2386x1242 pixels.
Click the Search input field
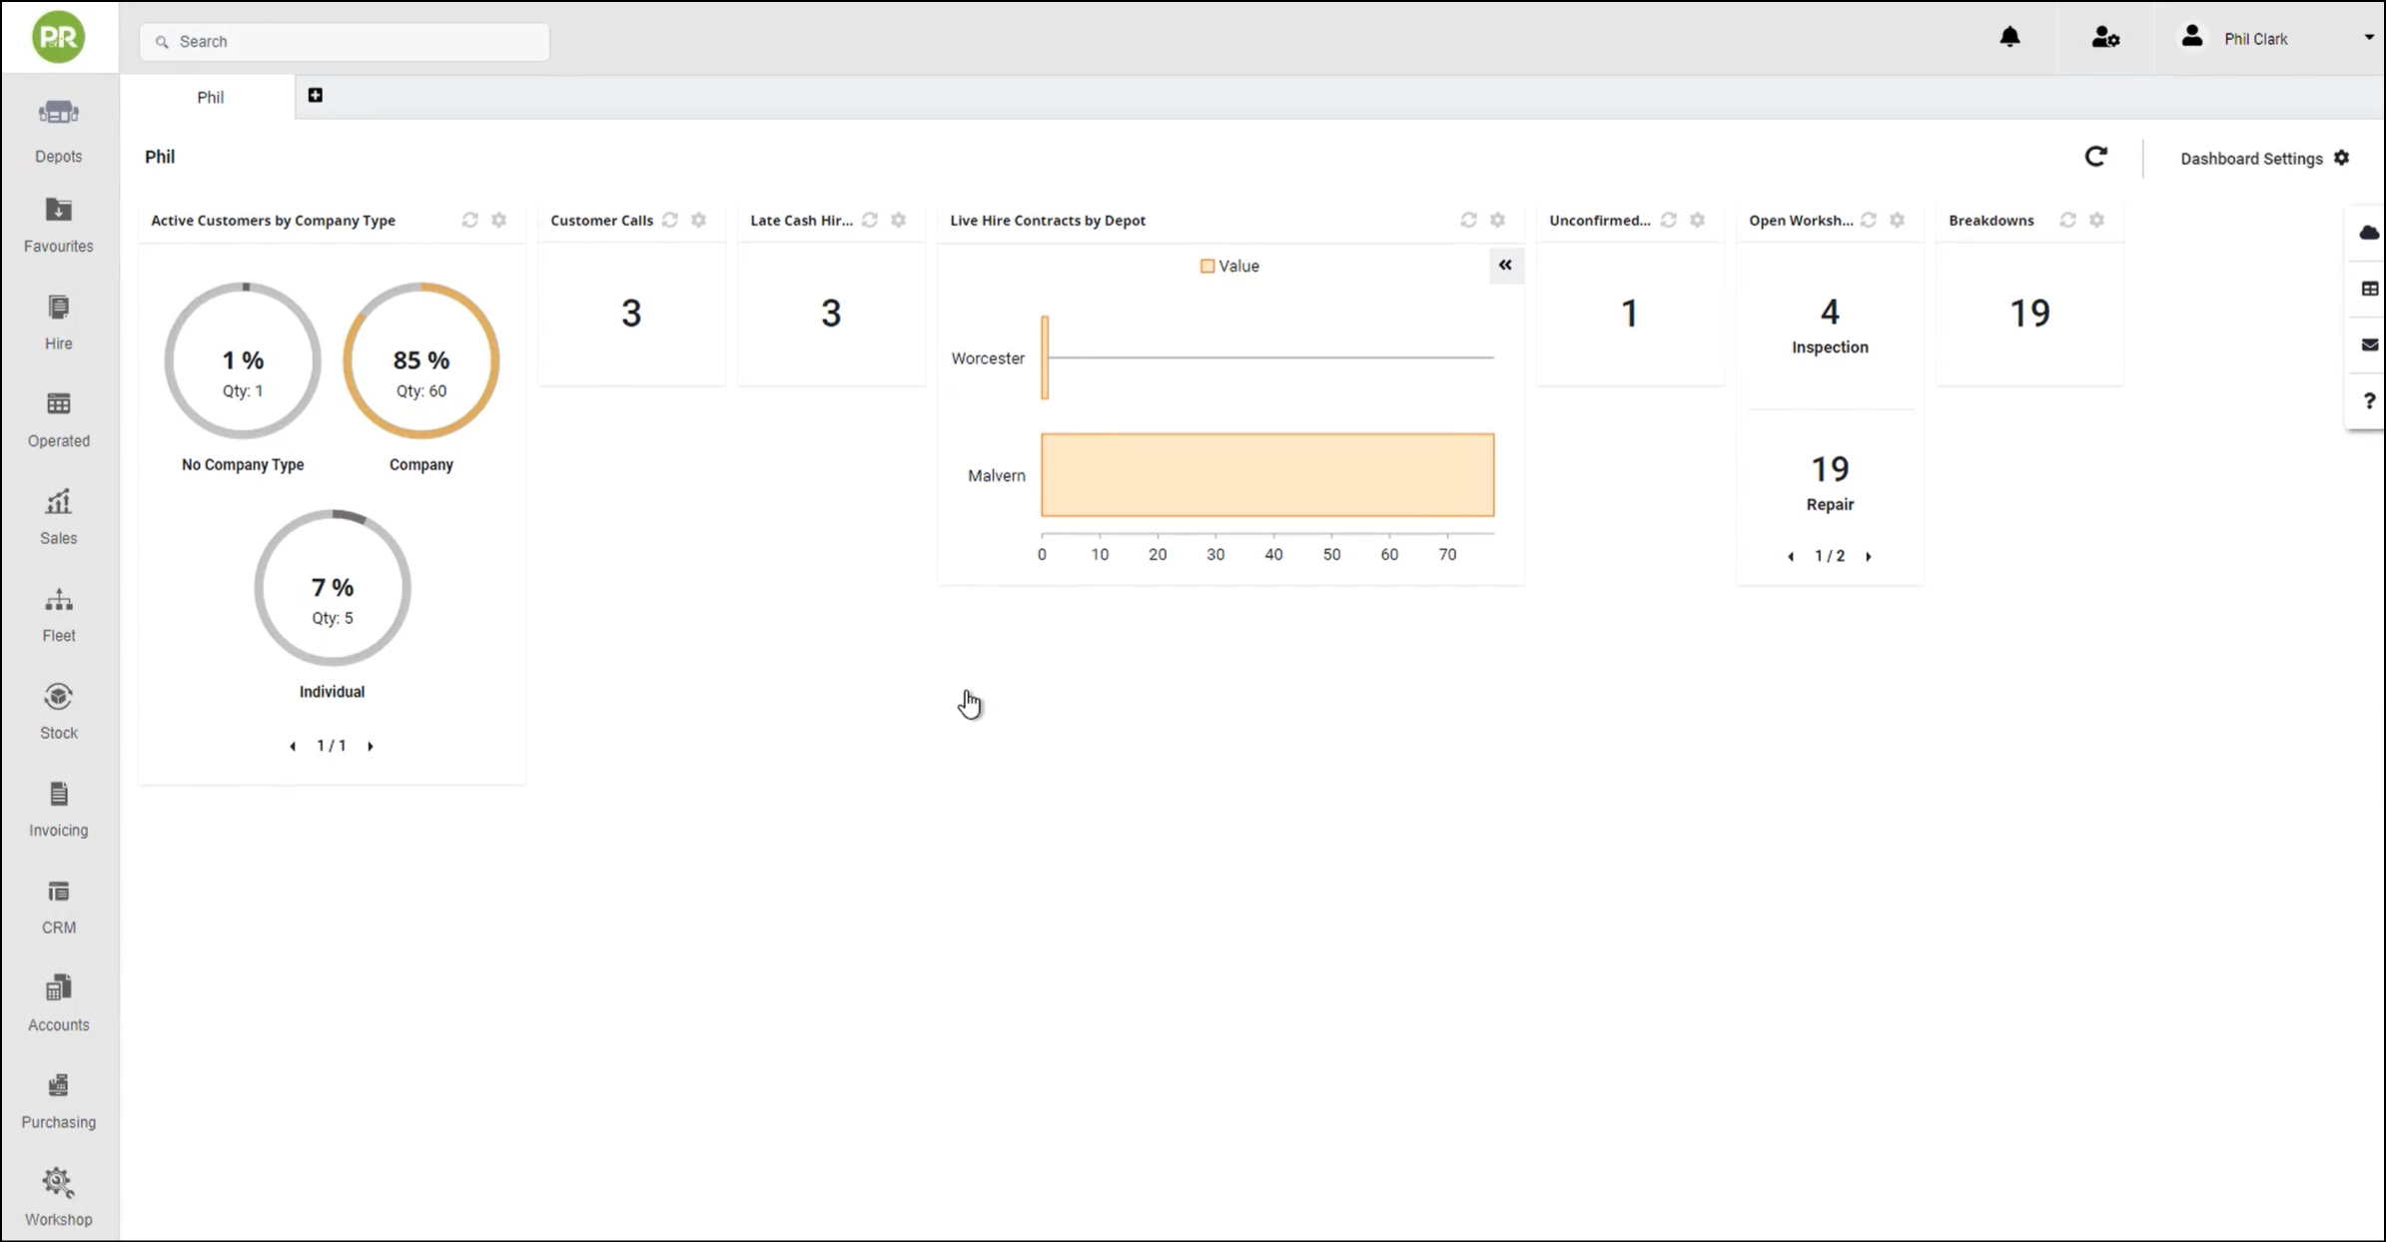345,41
